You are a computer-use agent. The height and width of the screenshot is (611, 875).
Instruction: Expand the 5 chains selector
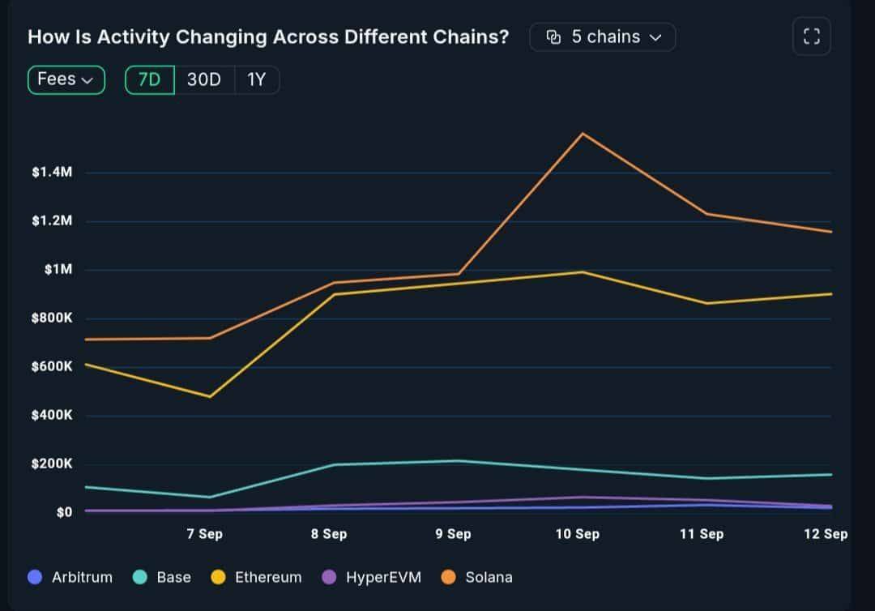(x=602, y=36)
